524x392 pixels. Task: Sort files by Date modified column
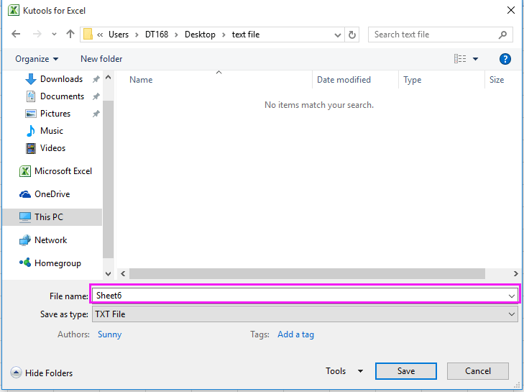[344, 80]
